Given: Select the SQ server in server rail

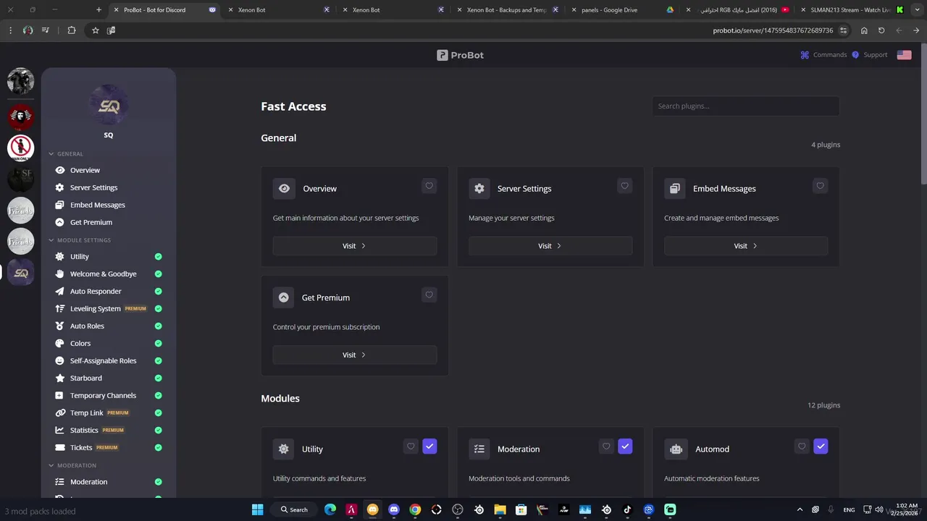Looking at the screenshot, I should (21, 272).
